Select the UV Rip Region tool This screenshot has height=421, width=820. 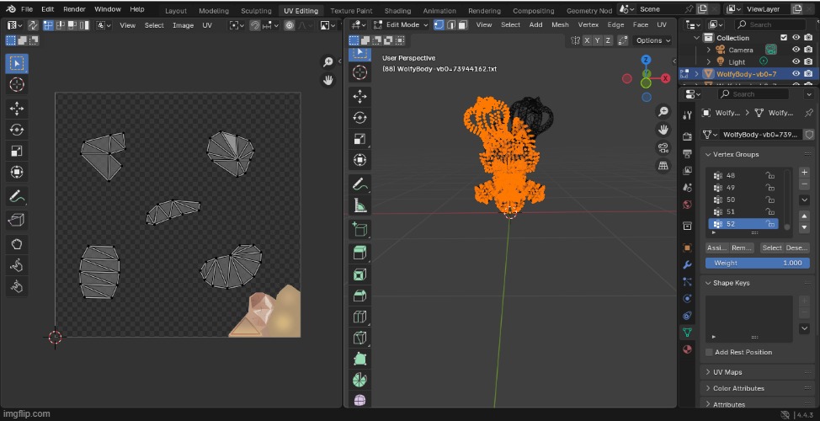17,220
